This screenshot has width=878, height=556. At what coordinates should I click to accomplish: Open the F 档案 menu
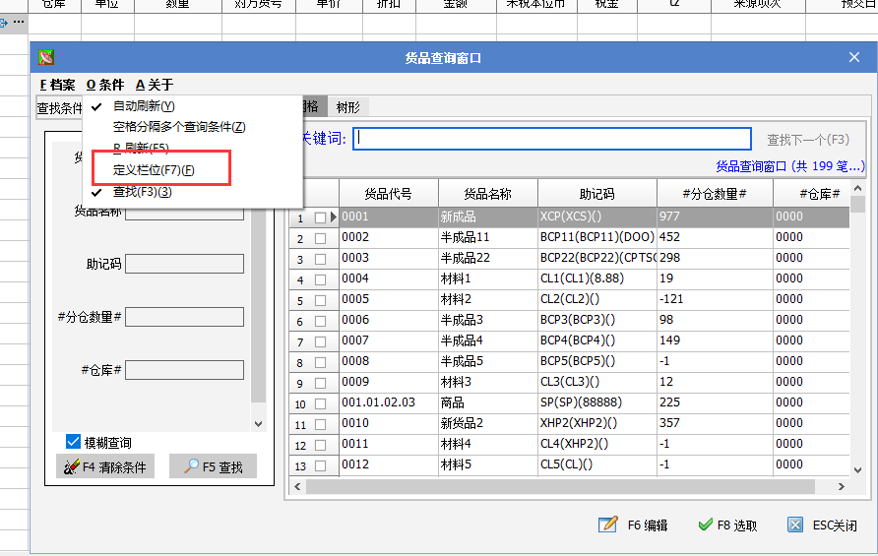[57, 85]
